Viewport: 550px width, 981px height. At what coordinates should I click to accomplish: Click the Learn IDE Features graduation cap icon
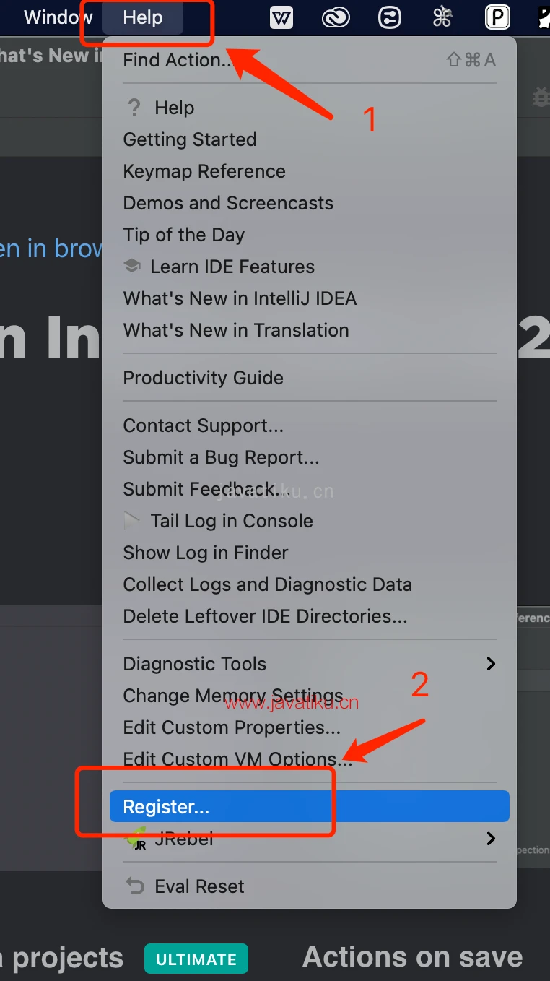[132, 267]
